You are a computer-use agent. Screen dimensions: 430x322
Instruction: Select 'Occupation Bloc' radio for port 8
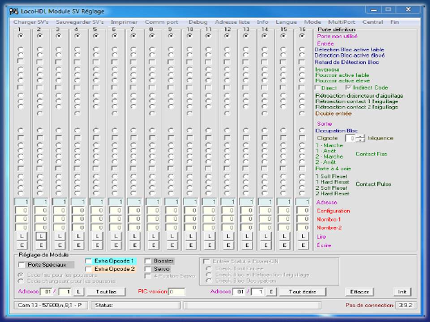click(x=152, y=130)
